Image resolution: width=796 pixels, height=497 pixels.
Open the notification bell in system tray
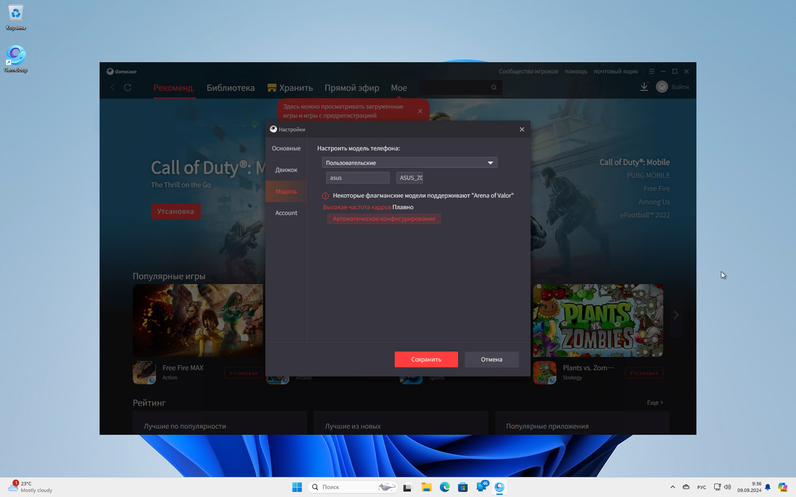767,487
